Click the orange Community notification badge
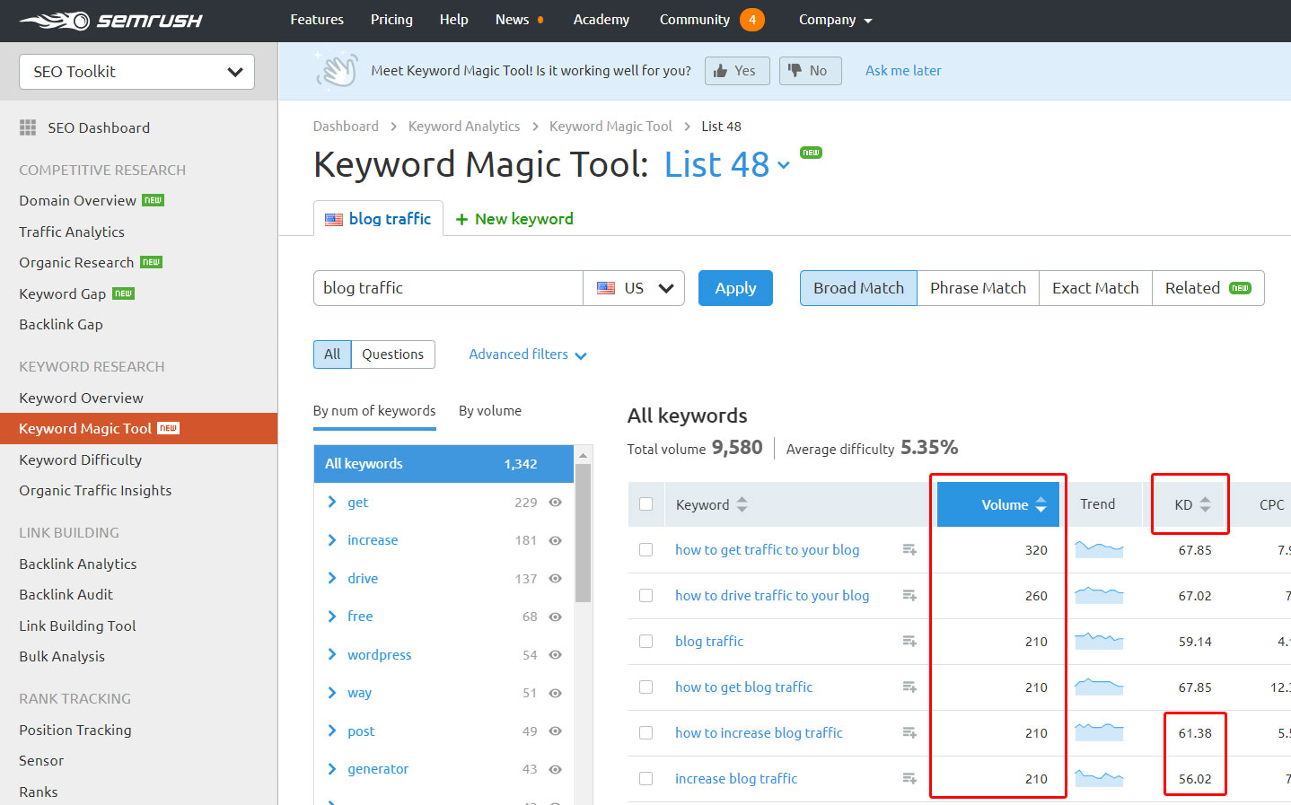 (x=751, y=20)
